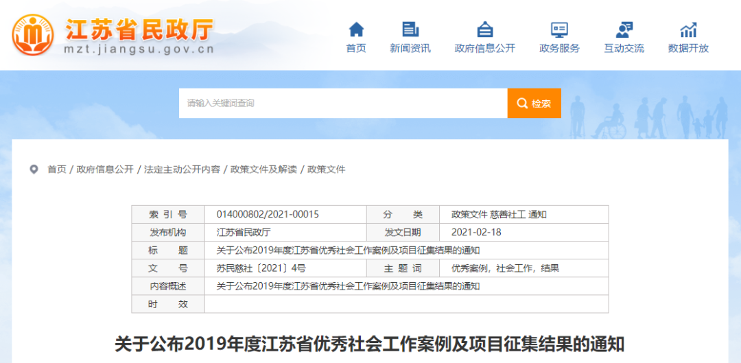Viewport: 741px width, 363px height.
Task: Click the newspaper icon above 新闻资讯
Action: coord(410,30)
